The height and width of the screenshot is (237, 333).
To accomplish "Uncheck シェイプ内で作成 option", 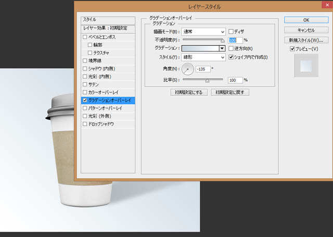I will [231, 57].
